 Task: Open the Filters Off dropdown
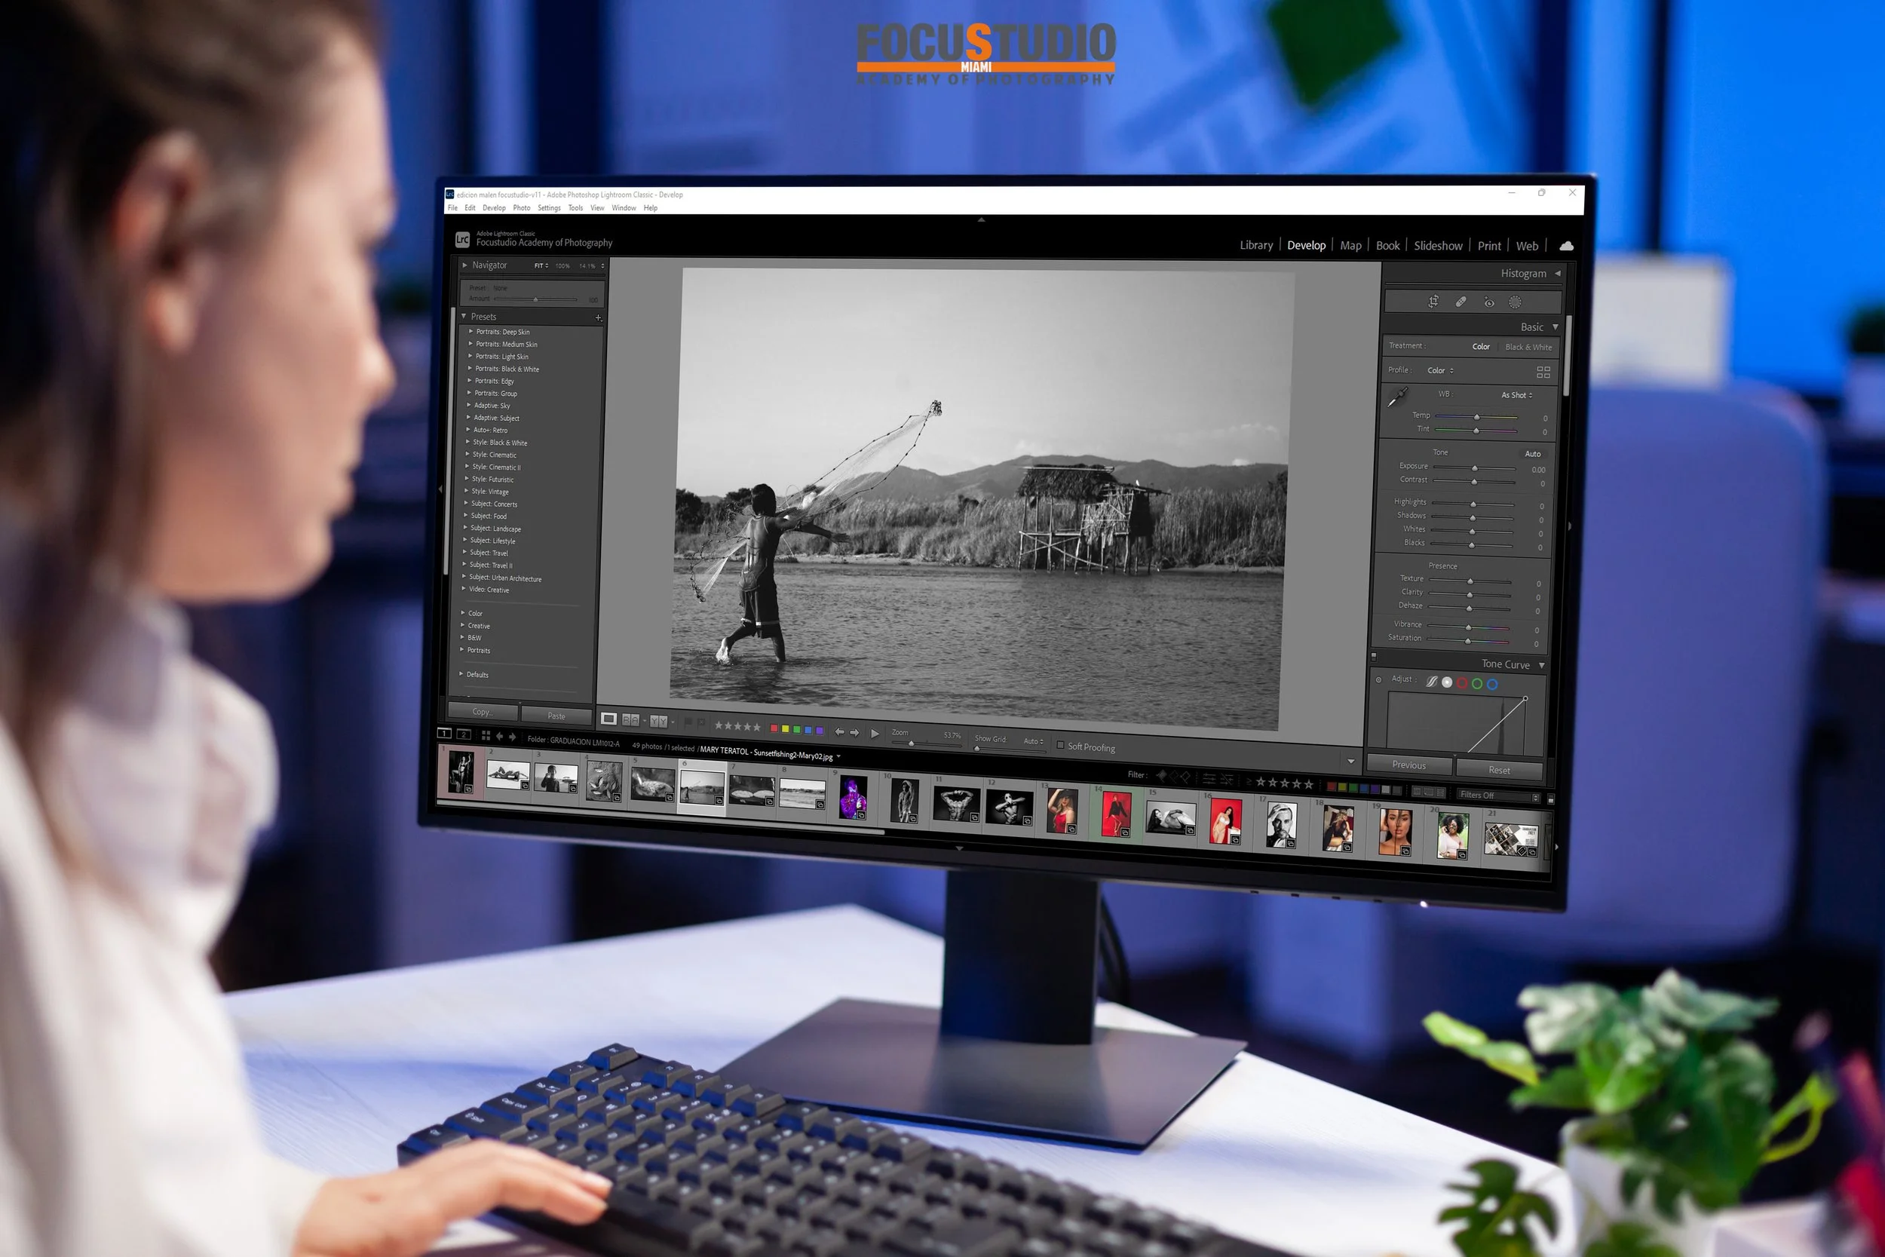coord(1499,796)
